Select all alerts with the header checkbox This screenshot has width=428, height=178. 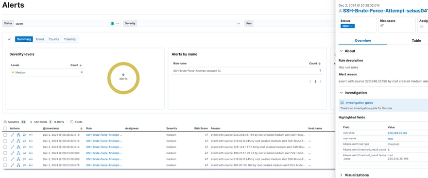(x=5, y=128)
